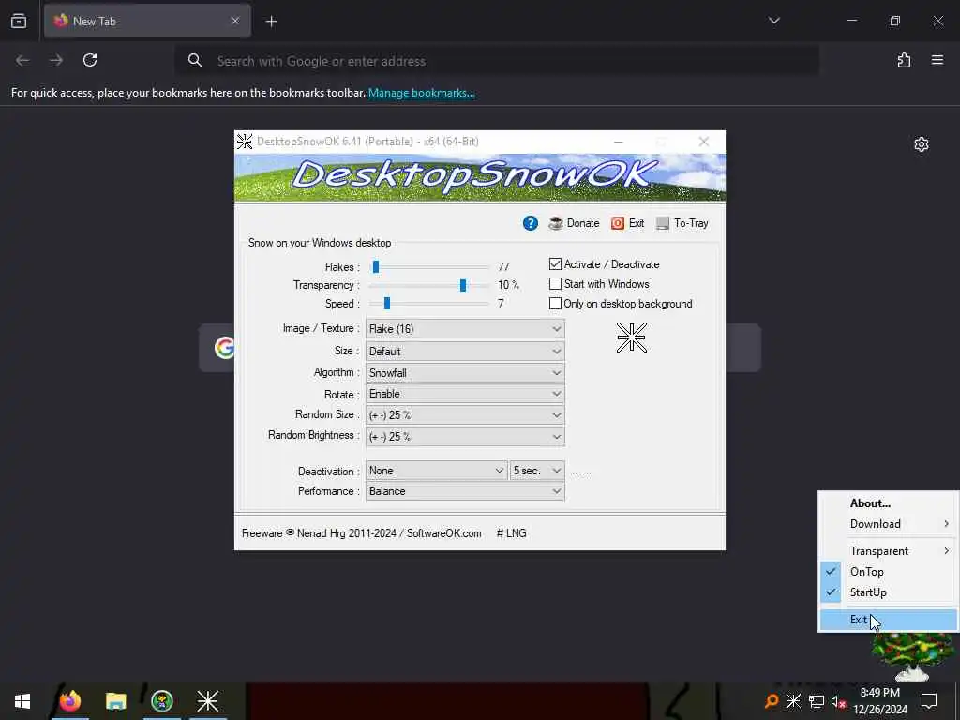Open the new tab page settings gear
This screenshot has width=960, height=720.
(921, 144)
